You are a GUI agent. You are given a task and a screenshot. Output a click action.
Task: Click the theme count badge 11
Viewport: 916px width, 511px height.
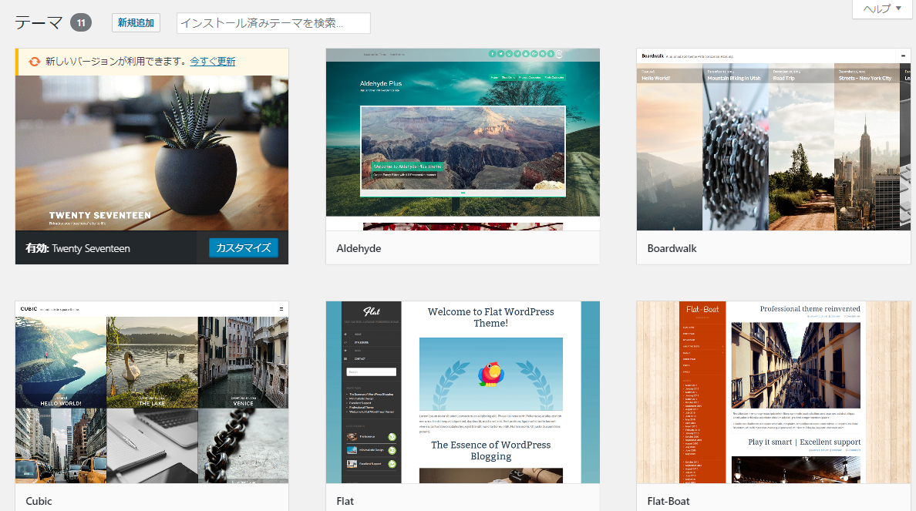coord(81,23)
